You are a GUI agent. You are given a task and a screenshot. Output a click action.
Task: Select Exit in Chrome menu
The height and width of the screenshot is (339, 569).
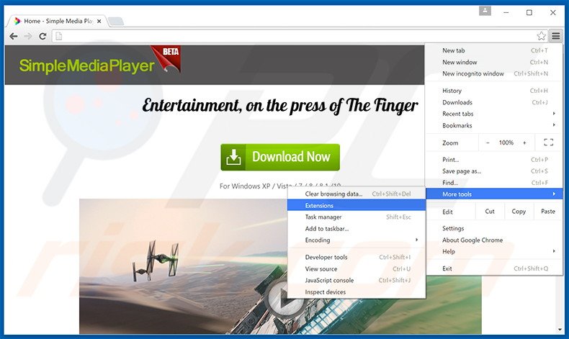(493, 268)
